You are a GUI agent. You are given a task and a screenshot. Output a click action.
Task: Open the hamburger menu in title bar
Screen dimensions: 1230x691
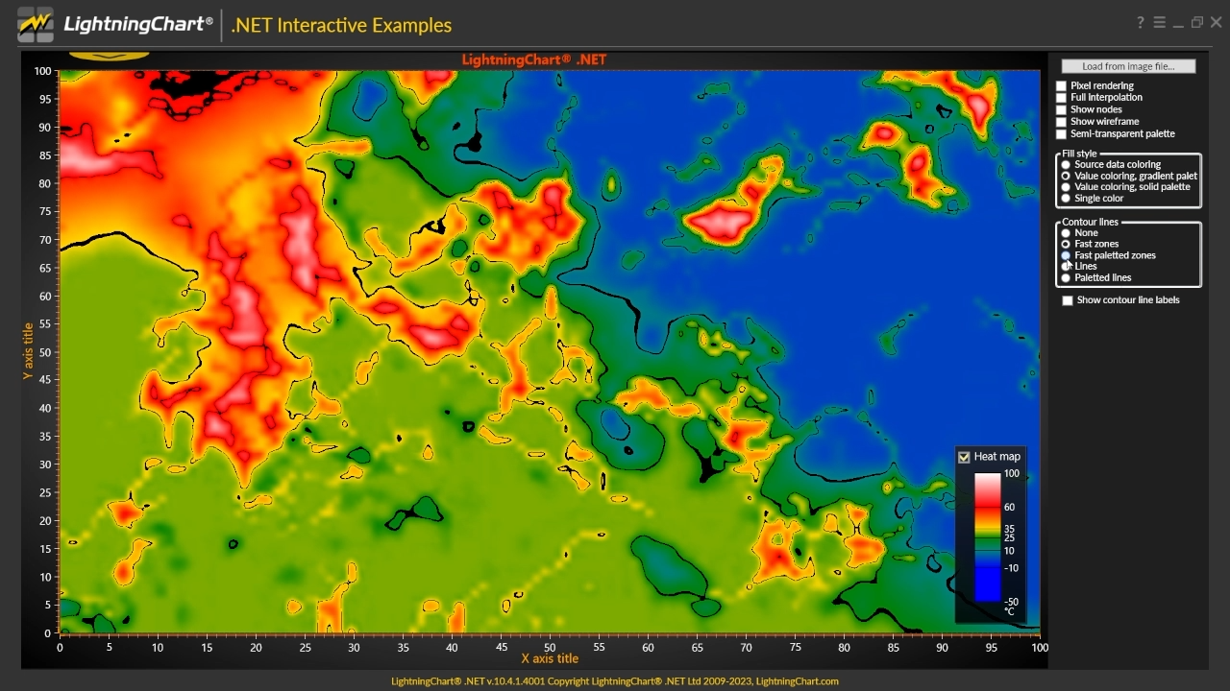(1159, 23)
